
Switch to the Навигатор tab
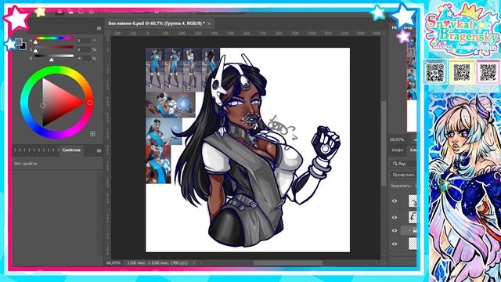402,28
